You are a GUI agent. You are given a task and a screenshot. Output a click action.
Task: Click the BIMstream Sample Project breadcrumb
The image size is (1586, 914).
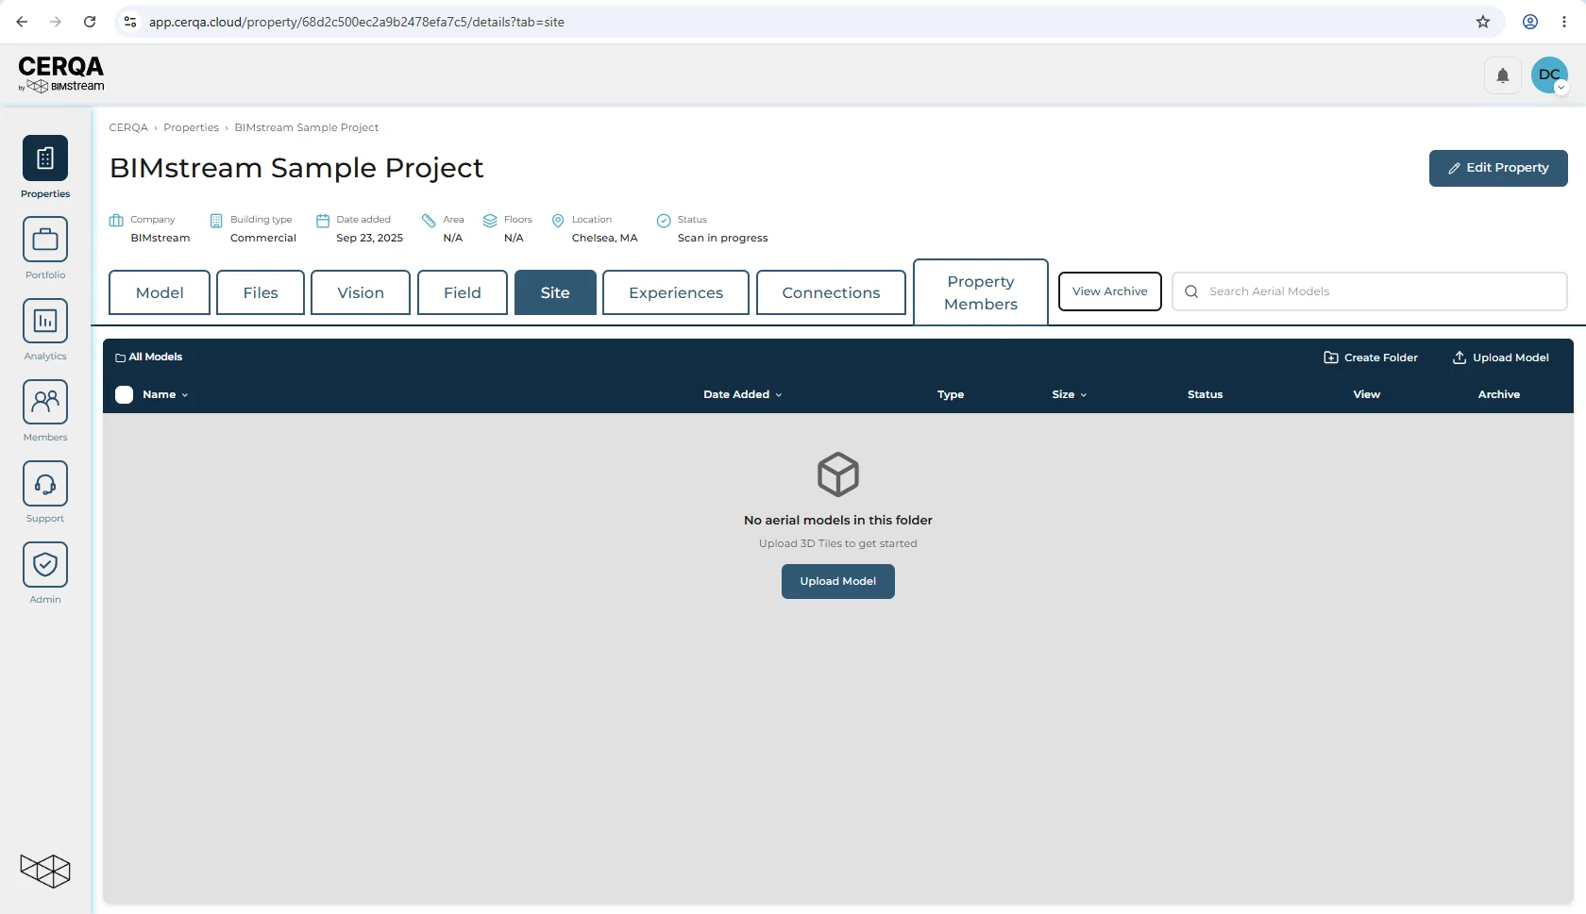(307, 127)
